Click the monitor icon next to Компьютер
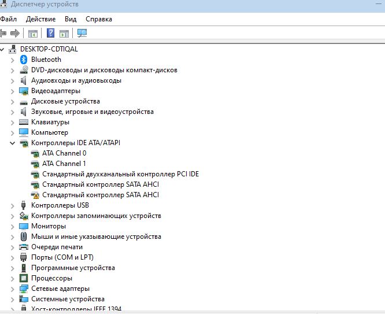 pos(24,132)
